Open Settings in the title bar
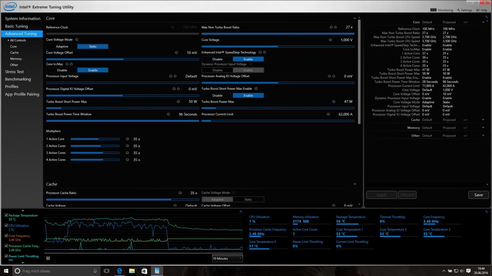Viewport: 492px width, 276px height. (x=464, y=10)
